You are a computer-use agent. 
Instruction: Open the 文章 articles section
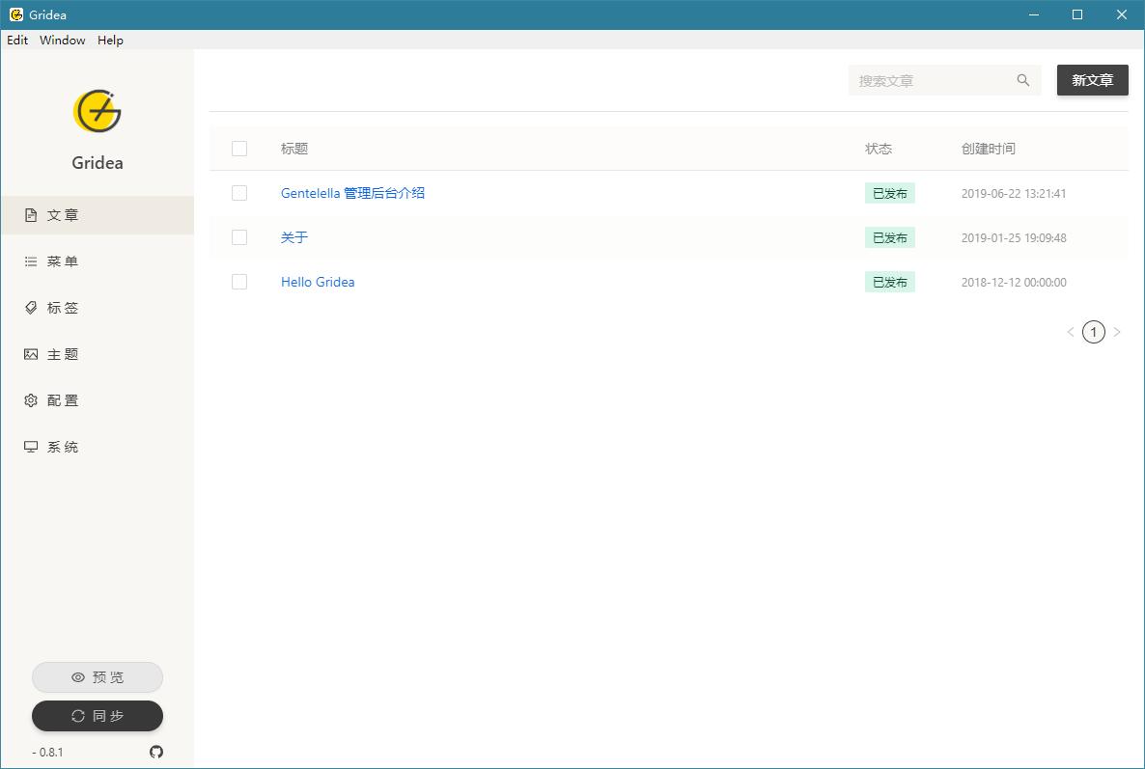(x=98, y=215)
